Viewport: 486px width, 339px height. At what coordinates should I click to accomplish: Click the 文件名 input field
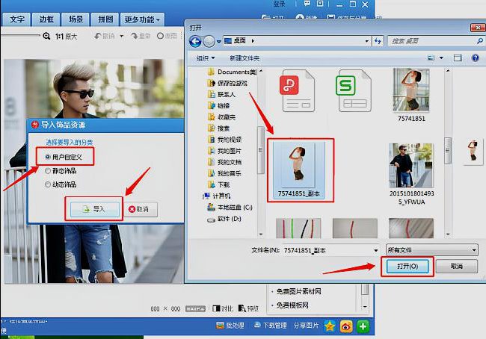click(x=328, y=250)
